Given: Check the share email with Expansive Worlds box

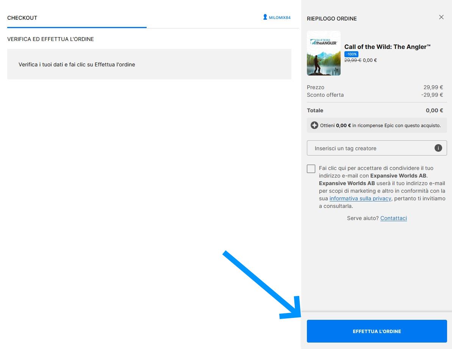Looking at the screenshot, I should [x=311, y=168].
